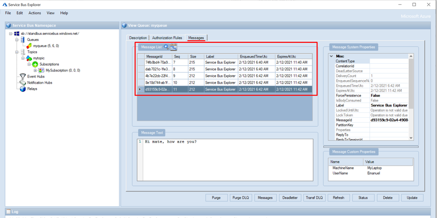Image resolution: width=437 pixels, height=218 pixels.
Task: Select the UserName custom property row
Action: (371, 173)
